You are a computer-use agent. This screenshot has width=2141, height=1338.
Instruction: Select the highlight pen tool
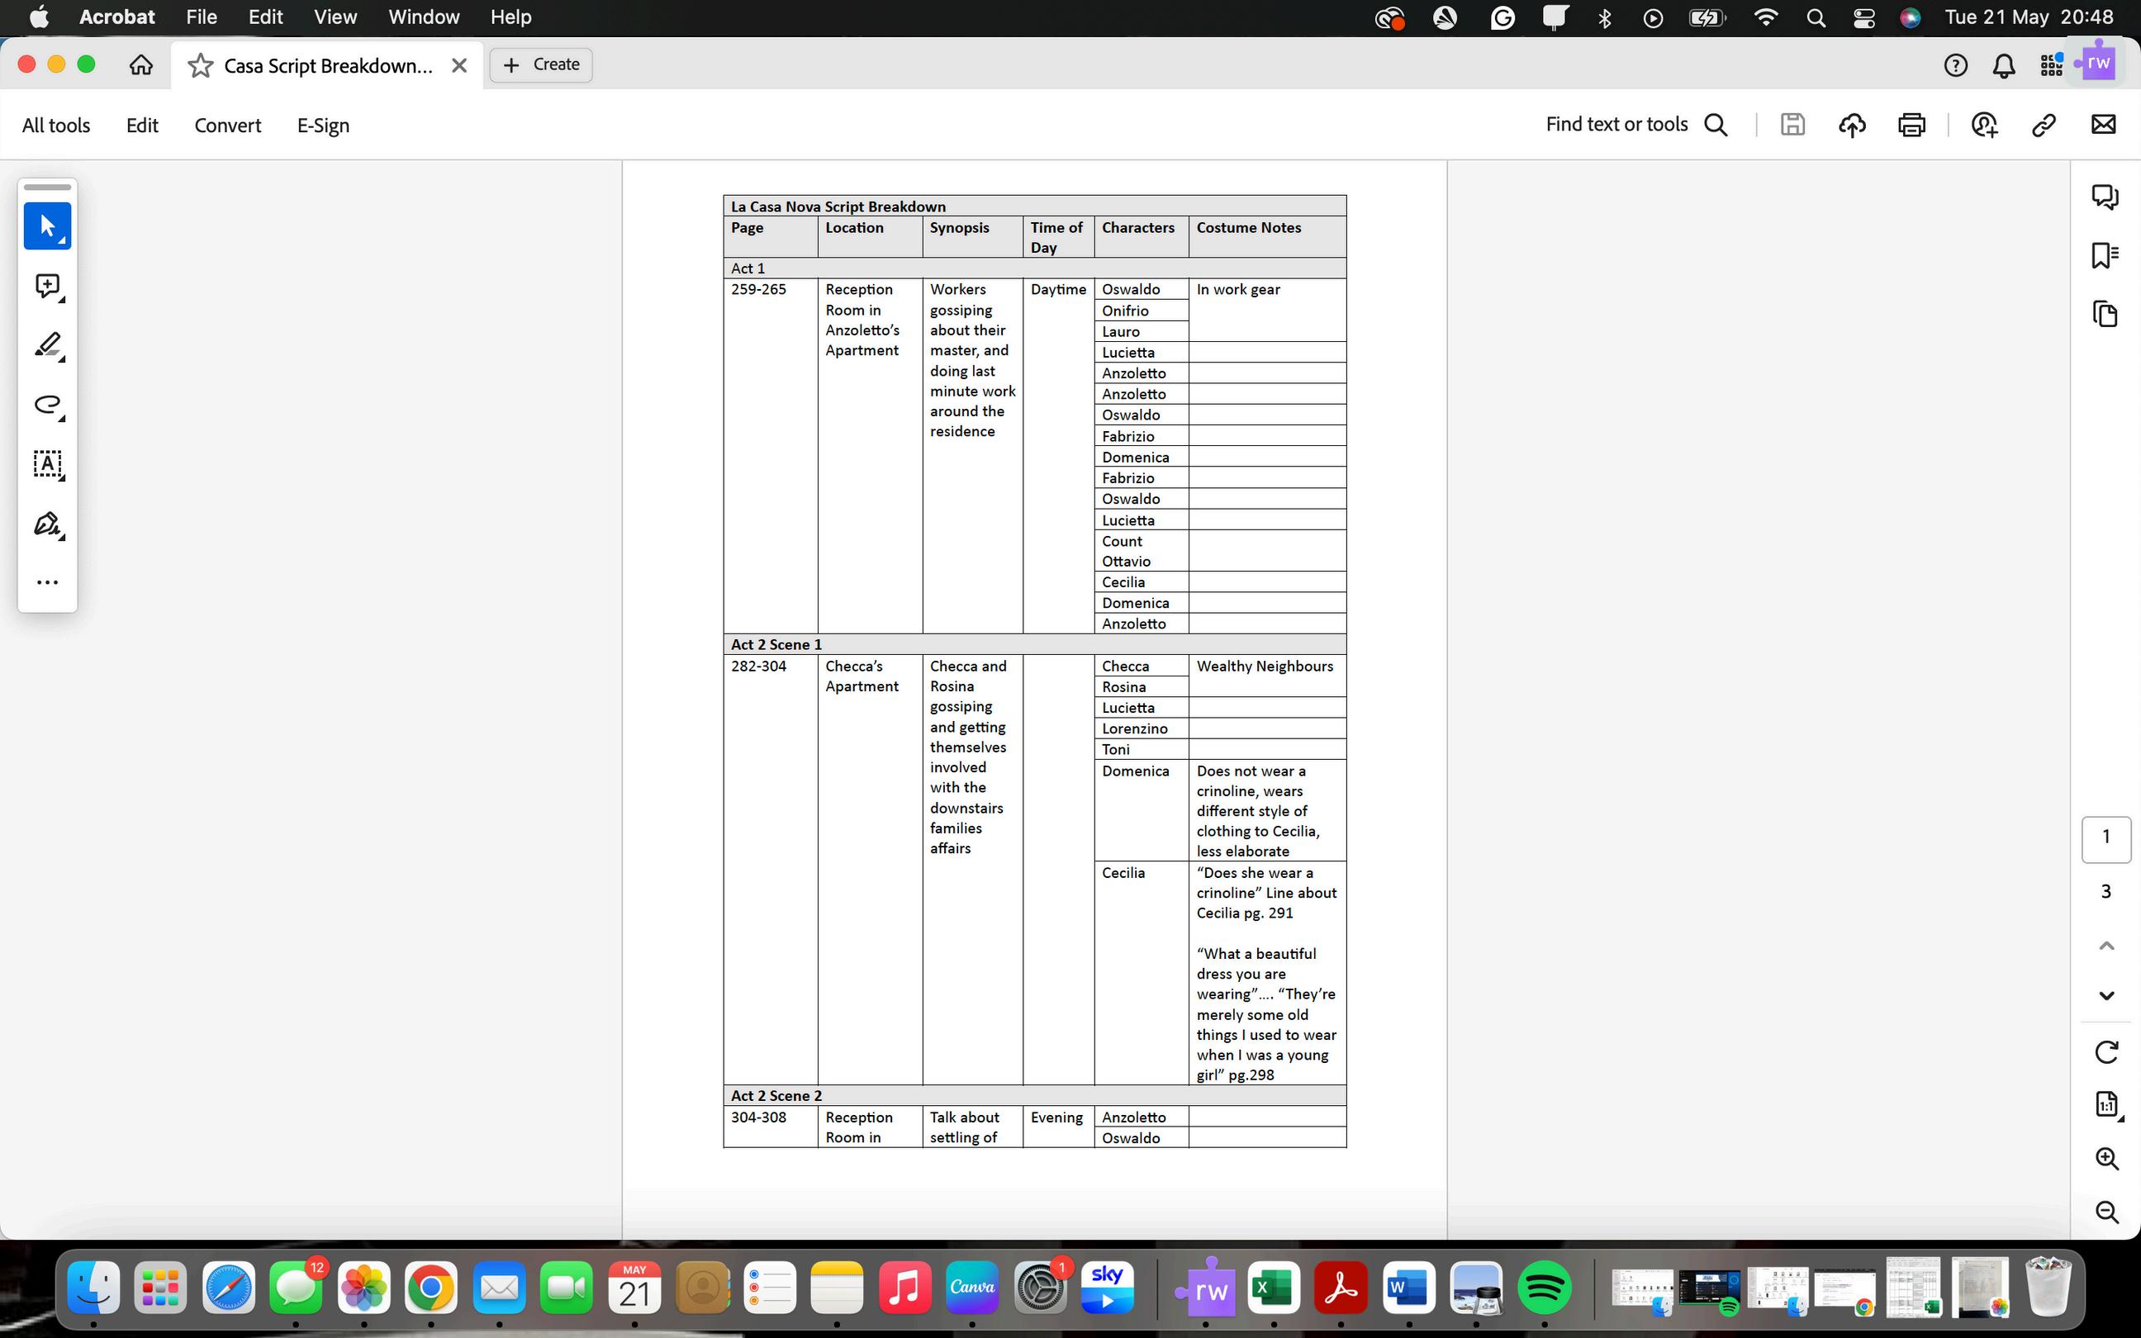(47, 344)
